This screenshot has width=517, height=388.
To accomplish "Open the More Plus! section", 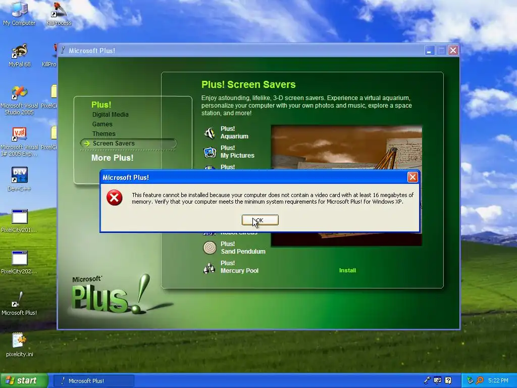I will tap(113, 158).
